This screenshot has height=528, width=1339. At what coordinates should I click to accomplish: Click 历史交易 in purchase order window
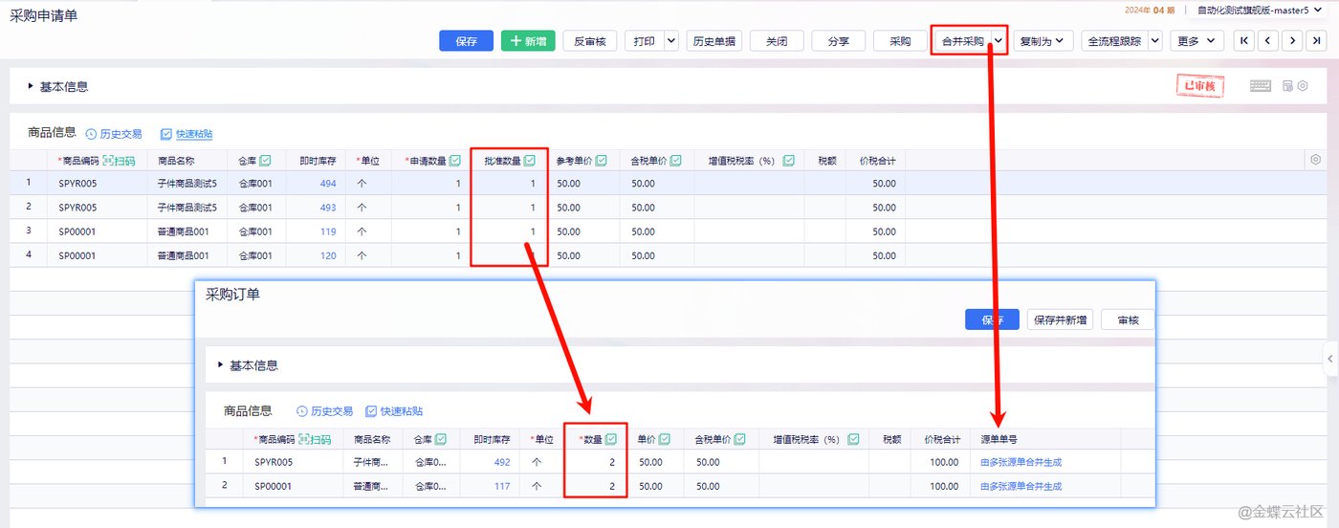tap(324, 411)
